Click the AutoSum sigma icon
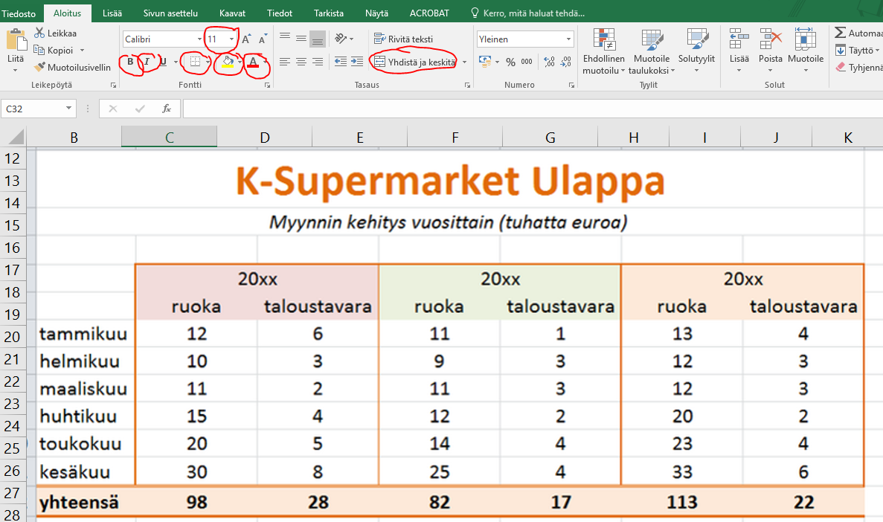Viewport: 883px width, 522px height. point(840,33)
